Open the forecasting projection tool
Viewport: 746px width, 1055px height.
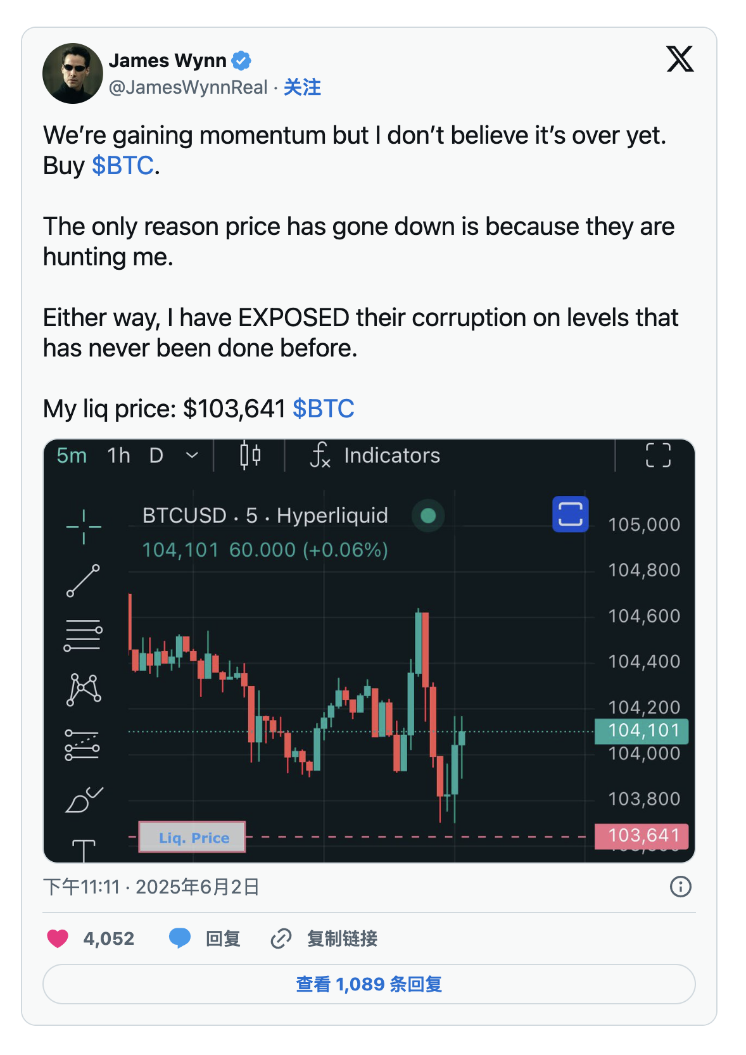(83, 745)
